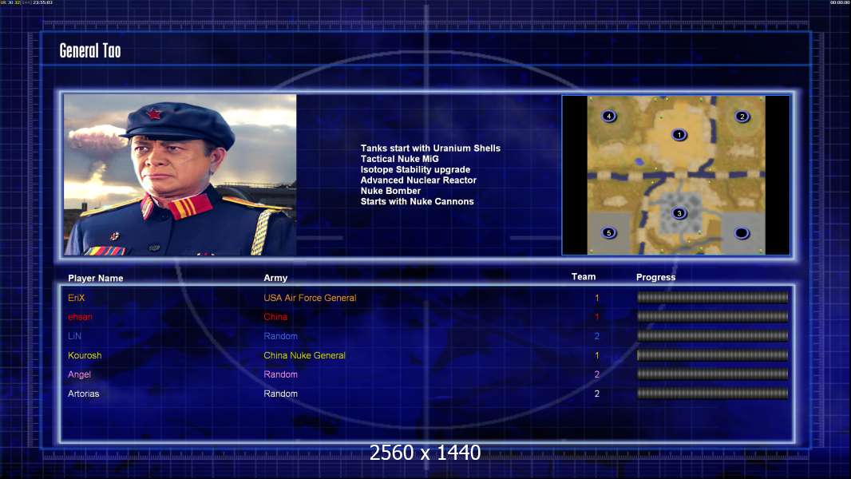Click ehsan's loading progress bar
Viewport: 851px width, 479px height.
click(x=713, y=316)
